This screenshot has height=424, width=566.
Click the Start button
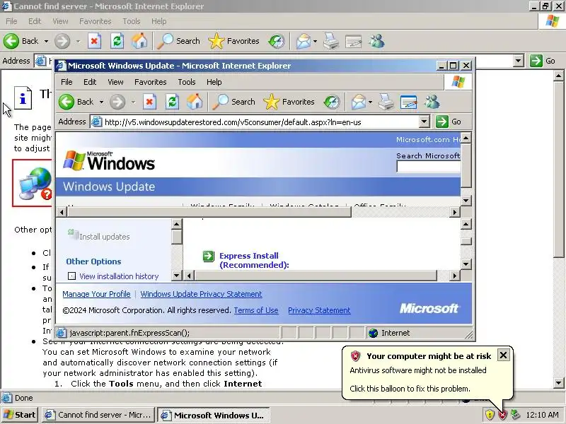point(20,415)
